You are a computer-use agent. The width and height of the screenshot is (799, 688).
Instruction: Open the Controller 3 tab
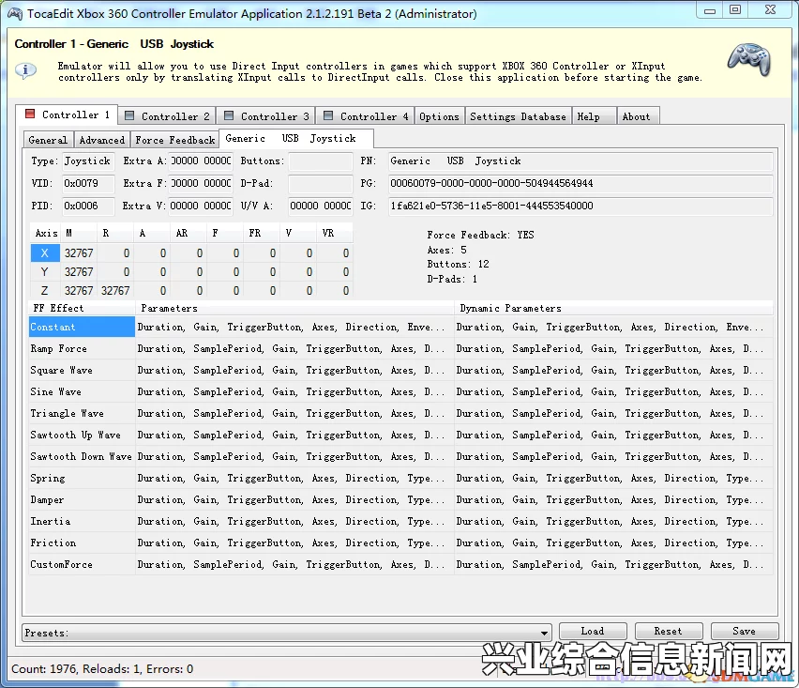pos(266,116)
